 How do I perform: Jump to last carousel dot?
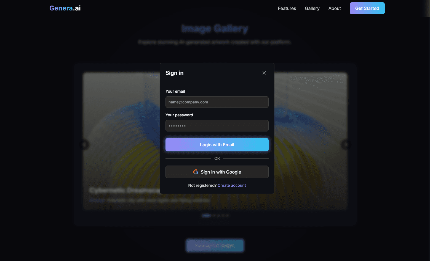tap(227, 216)
